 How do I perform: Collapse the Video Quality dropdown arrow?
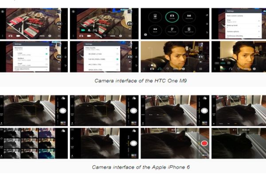(117, 49)
